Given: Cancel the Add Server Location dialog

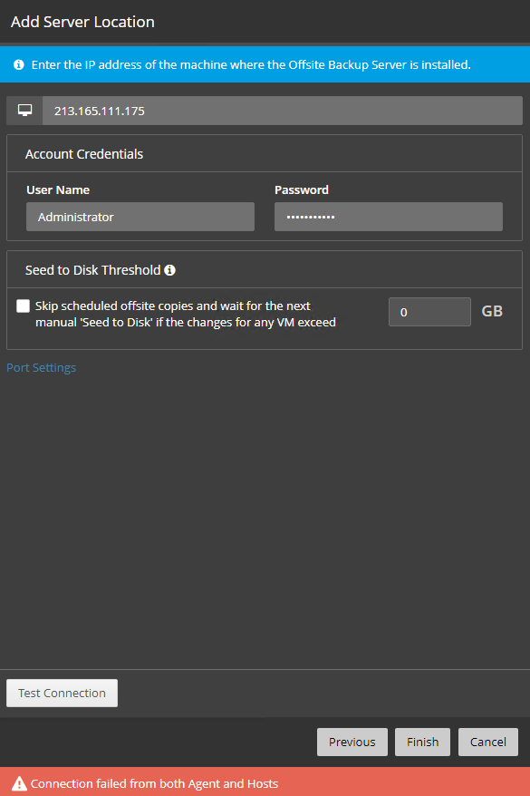Looking at the screenshot, I should (x=488, y=742).
